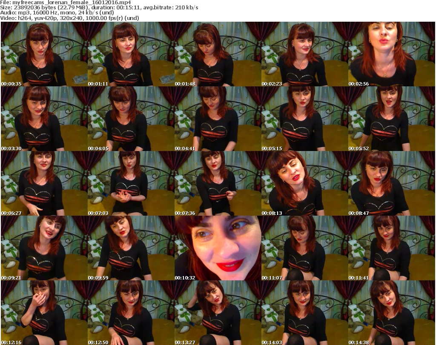Open the frame at 00:03:30
This screenshot has width=436, height=345.
tap(44, 119)
